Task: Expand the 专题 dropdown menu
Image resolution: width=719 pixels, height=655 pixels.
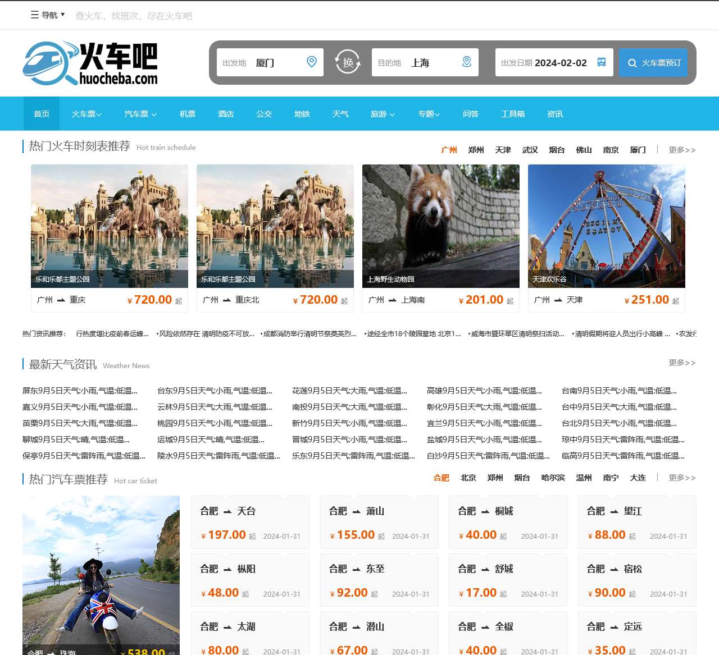Action: click(429, 114)
